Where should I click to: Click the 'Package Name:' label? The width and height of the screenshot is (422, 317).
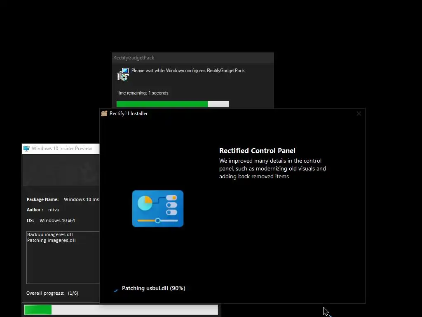pos(42,199)
